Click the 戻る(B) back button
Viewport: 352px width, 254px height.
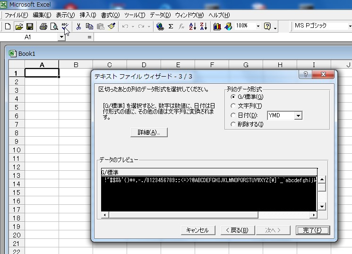pos(238,230)
